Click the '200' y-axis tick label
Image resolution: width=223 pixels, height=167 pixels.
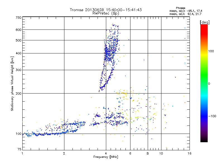[19, 94]
